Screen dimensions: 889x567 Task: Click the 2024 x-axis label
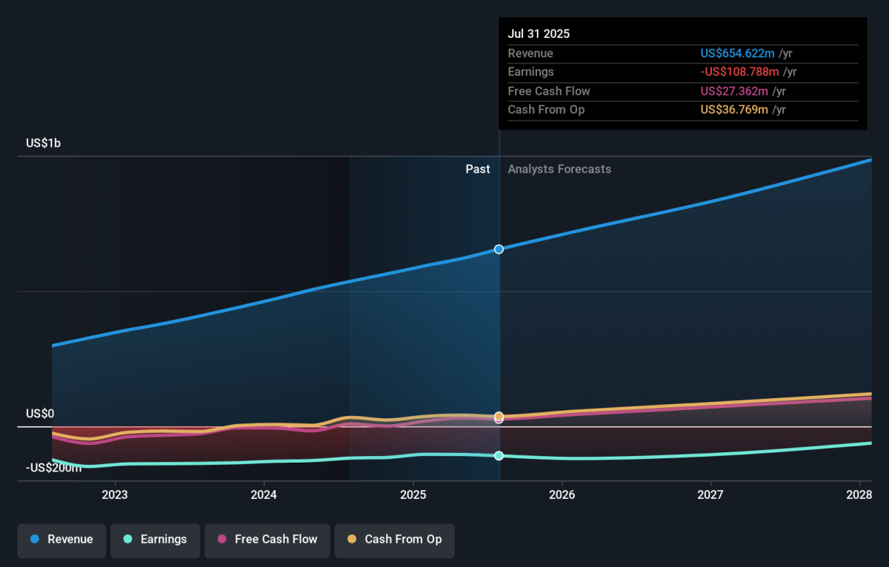(264, 494)
